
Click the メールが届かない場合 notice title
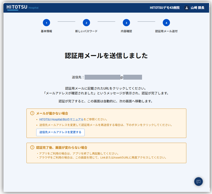pos(52,113)
